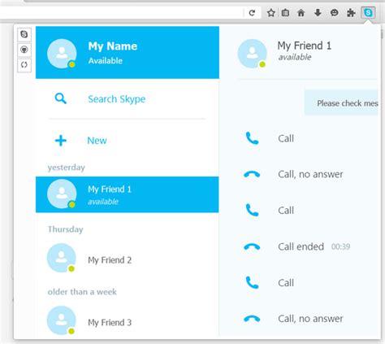Click My Friend 1 avatar in chat header

coord(253,54)
